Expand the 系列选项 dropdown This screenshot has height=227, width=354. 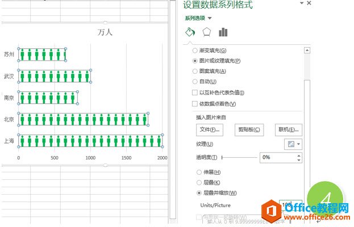point(210,18)
